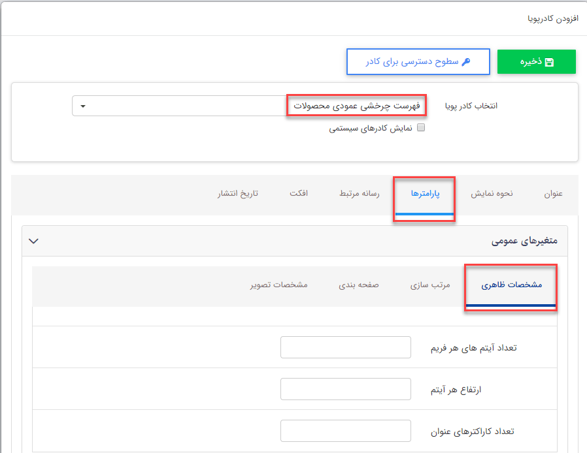
Task: Click سطوح دسترسی برای کادر button
Action: click(418, 61)
